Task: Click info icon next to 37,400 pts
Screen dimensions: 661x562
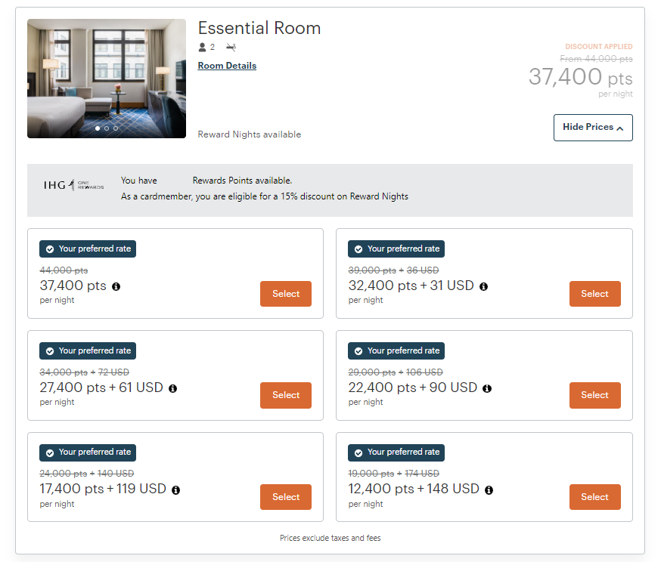Action: pos(116,287)
